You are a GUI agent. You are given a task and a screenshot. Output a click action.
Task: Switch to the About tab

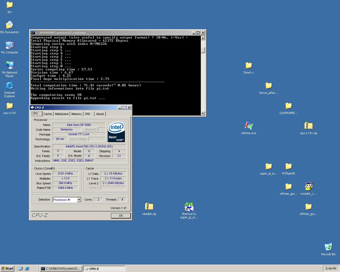click(100, 114)
